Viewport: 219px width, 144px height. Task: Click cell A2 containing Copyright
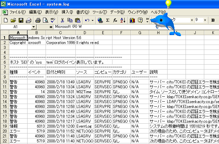coord(18,43)
